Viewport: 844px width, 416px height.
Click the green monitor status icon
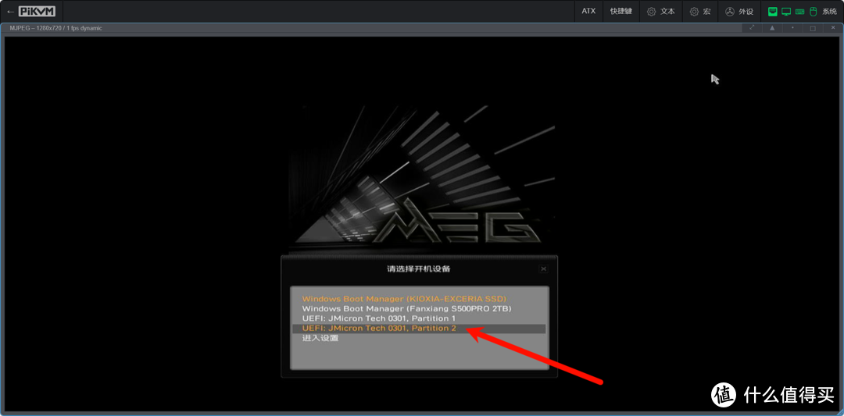pyautogui.click(x=786, y=12)
